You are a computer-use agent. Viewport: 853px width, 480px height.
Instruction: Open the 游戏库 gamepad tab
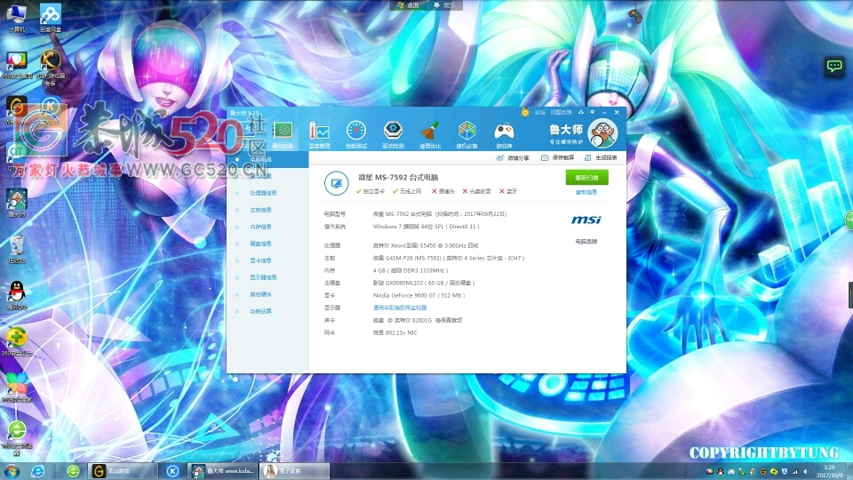click(x=504, y=134)
